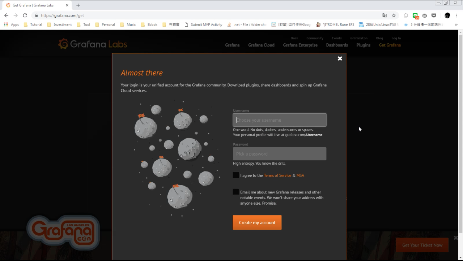Open the Grafana Enterprise nav item
Image resolution: width=463 pixels, height=261 pixels.
tap(300, 45)
